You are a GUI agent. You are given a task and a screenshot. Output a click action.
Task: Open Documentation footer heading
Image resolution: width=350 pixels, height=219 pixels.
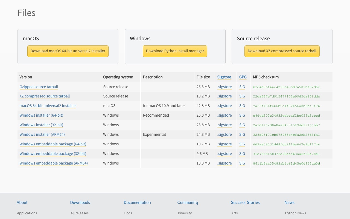(x=137, y=203)
